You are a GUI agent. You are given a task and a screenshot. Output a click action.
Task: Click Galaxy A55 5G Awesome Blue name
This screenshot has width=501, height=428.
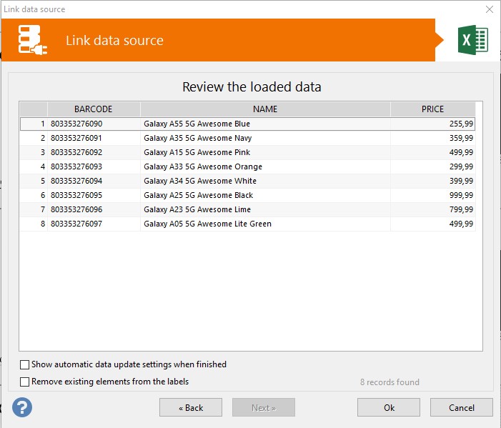pos(265,124)
